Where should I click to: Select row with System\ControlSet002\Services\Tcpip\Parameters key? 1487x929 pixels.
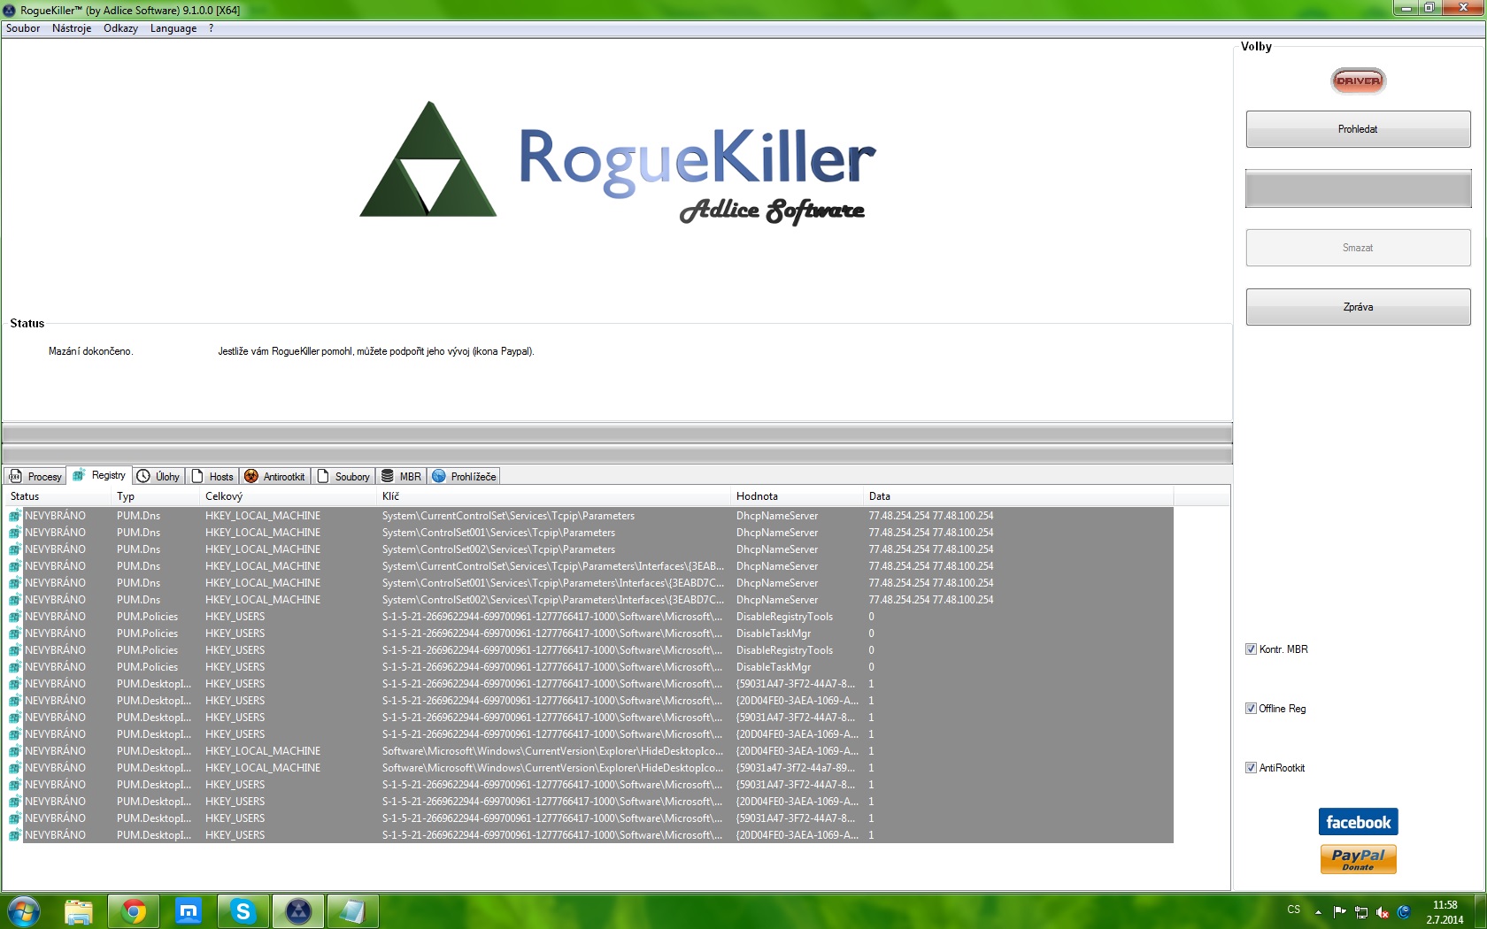[590, 549]
